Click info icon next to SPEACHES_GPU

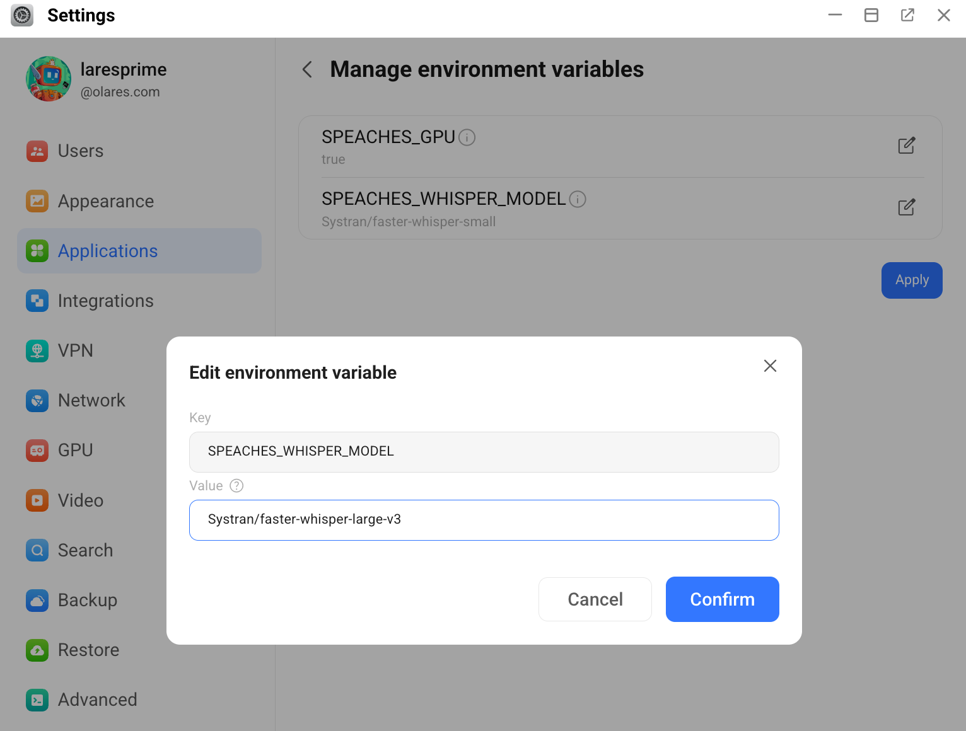(467, 137)
